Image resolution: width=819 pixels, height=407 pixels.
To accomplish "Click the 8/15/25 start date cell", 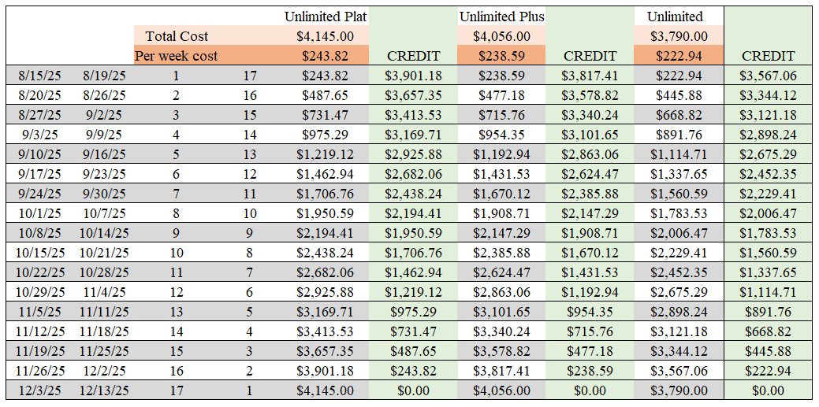I will pos(39,76).
